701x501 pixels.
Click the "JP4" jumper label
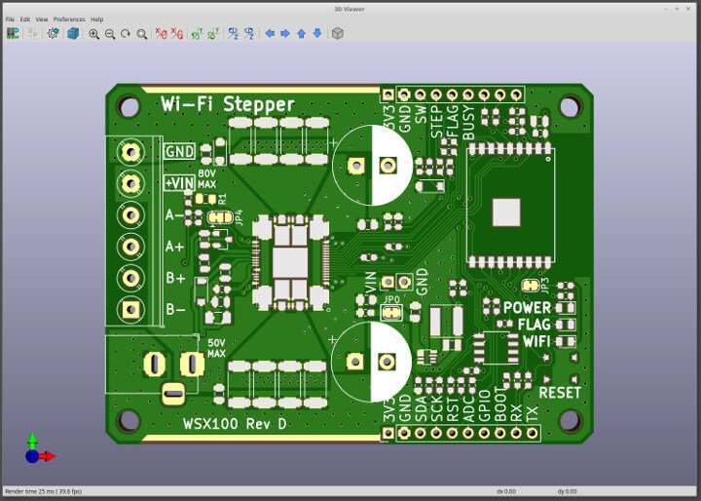pyautogui.click(x=239, y=217)
